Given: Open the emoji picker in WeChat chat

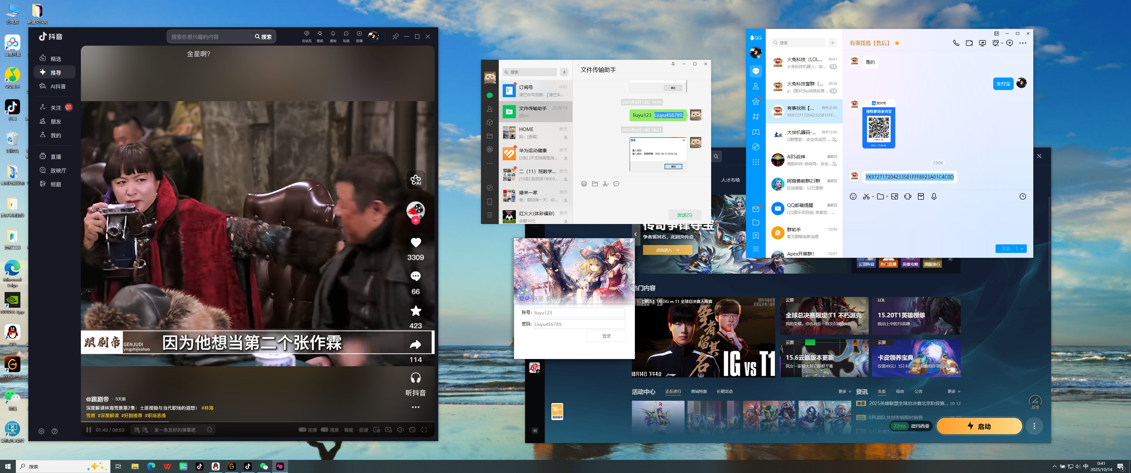Looking at the screenshot, I should click(x=584, y=184).
